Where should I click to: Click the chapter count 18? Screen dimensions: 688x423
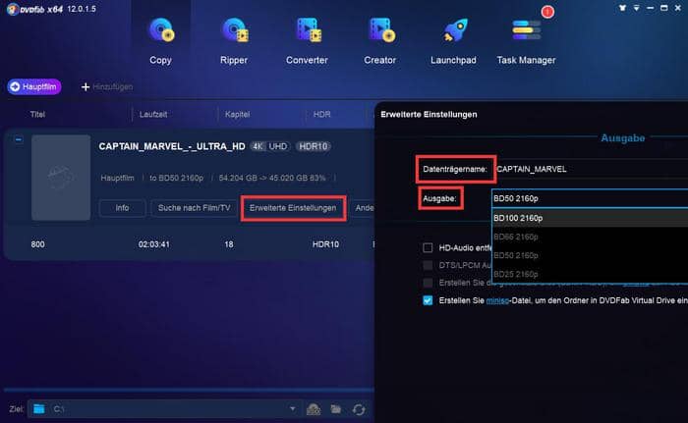point(229,244)
